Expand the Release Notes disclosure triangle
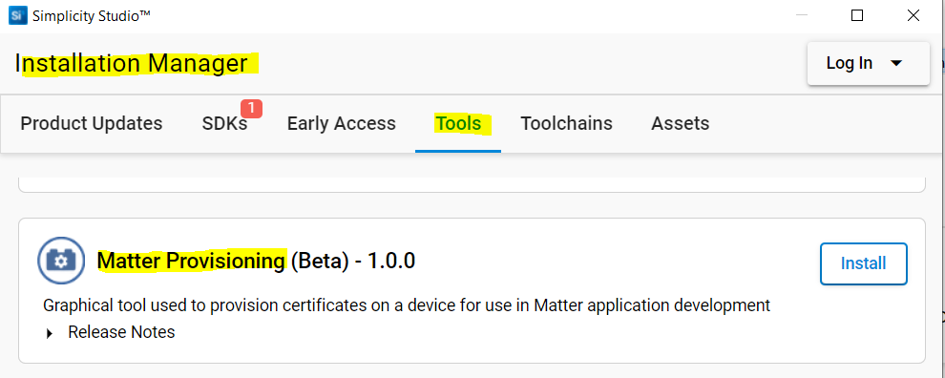 50,333
